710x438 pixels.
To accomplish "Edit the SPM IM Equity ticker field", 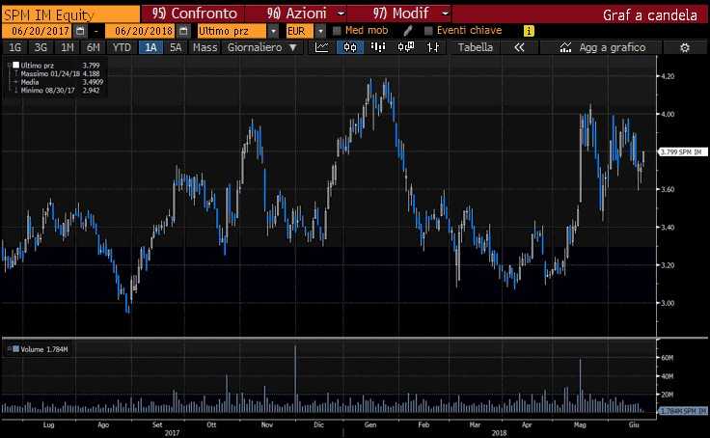I will [x=71, y=14].
